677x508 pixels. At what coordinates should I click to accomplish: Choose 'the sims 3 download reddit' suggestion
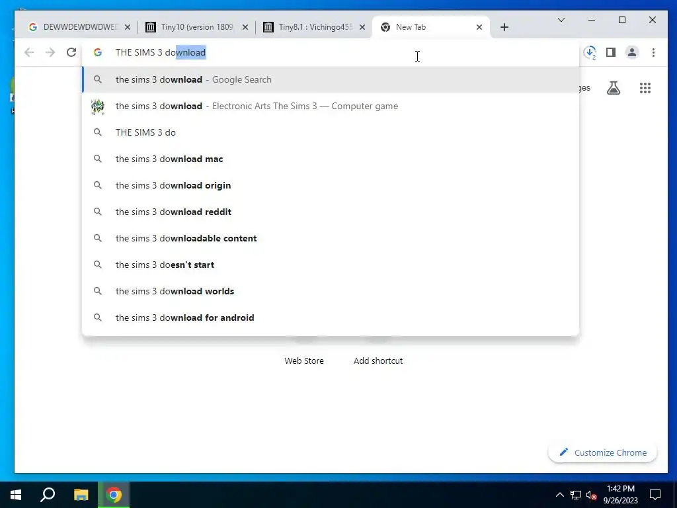click(331, 212)
